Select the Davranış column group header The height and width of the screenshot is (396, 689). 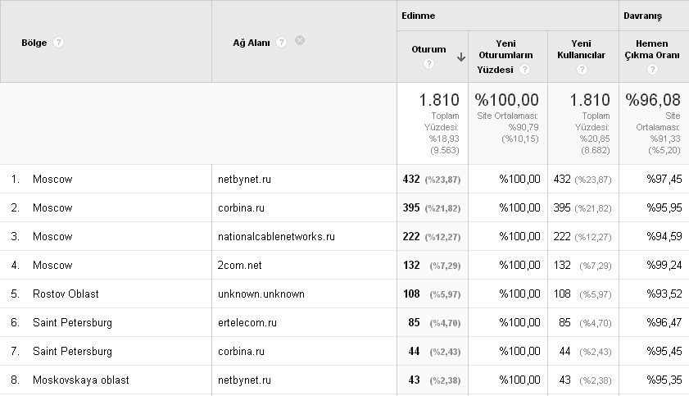click(642, 16)
